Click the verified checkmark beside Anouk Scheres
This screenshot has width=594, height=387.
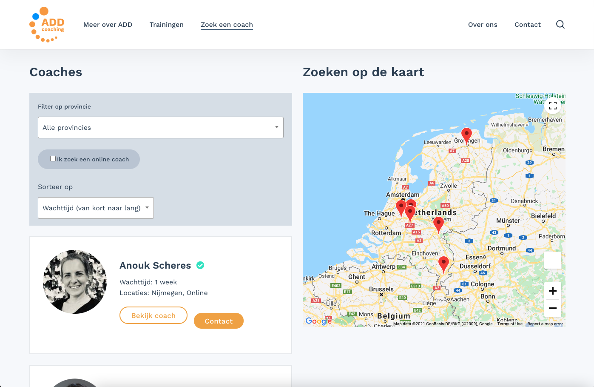tap(200, 265)
